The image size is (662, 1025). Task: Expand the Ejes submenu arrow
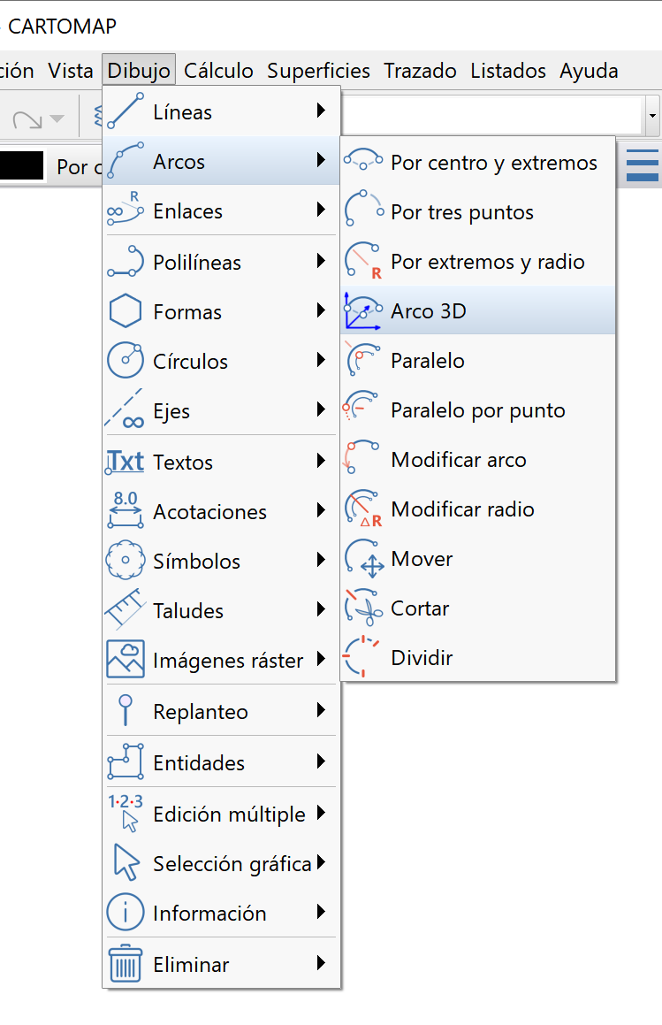coord(321,409)
